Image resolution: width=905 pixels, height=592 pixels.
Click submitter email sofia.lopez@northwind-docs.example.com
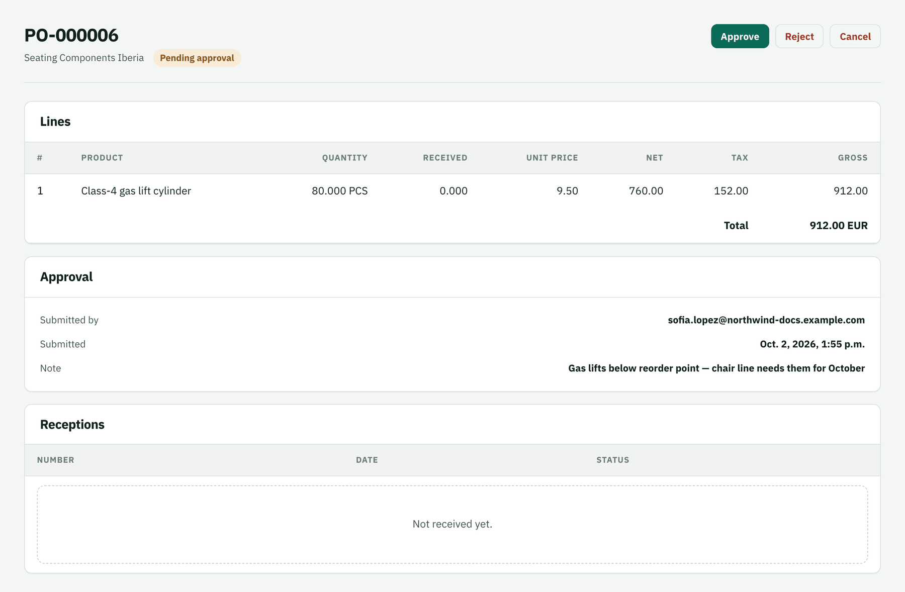[x=766, y=320]
